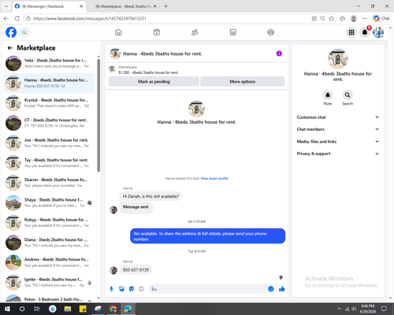Open Friends icon in top navigation
The image size is (394, 315).
click(195, 32)
